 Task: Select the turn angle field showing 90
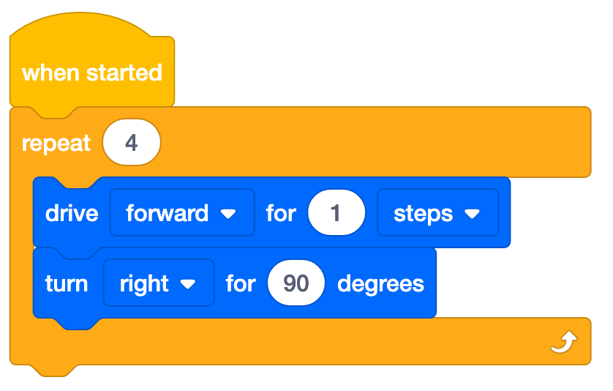click(x=296, y=283)
